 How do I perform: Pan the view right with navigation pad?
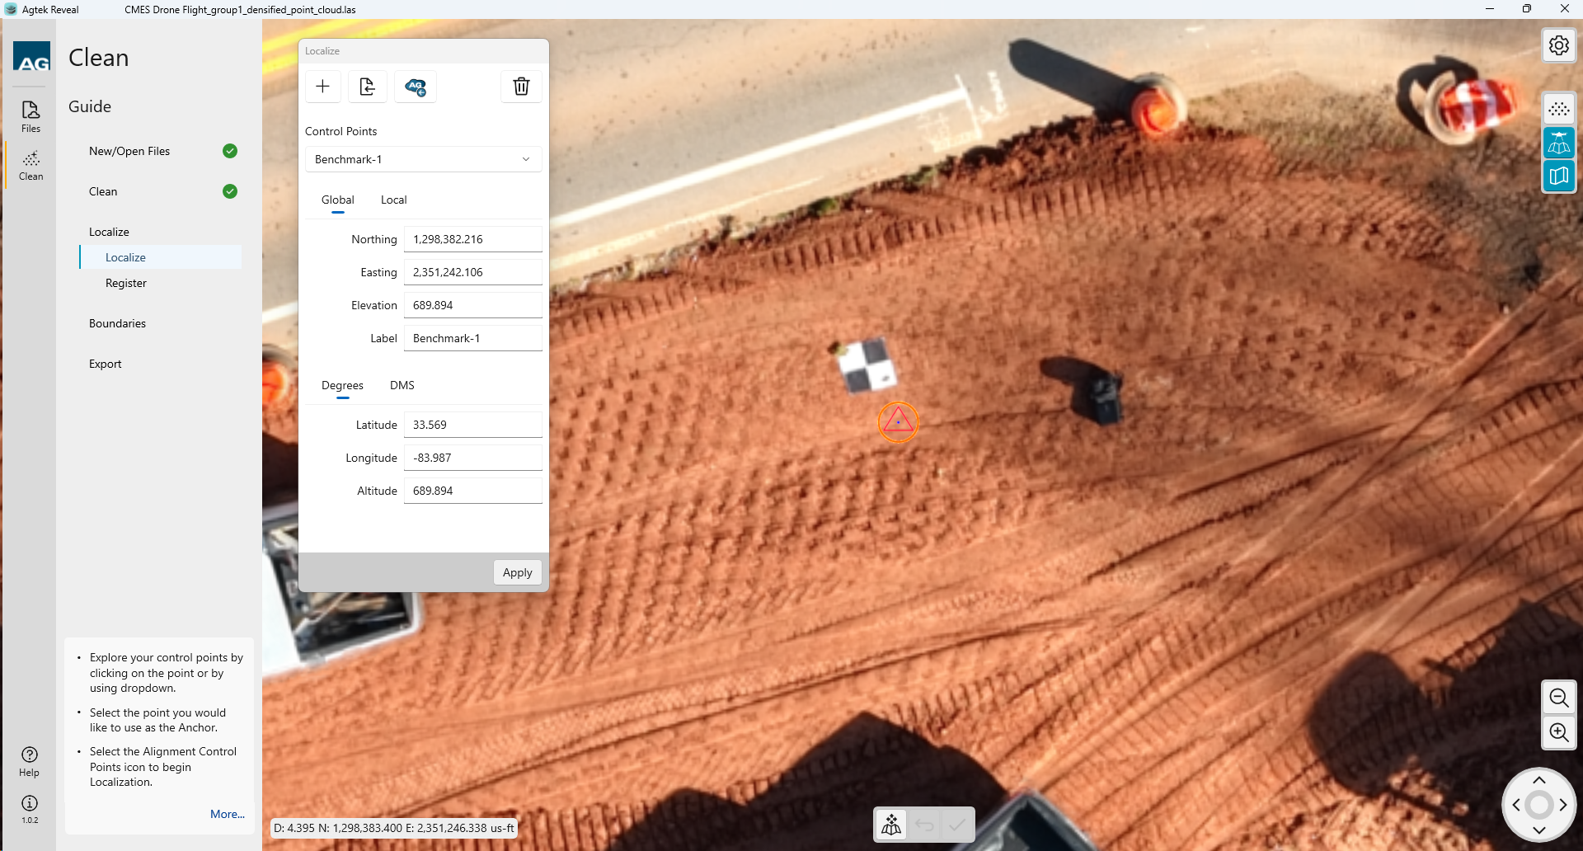[1563, 805]
